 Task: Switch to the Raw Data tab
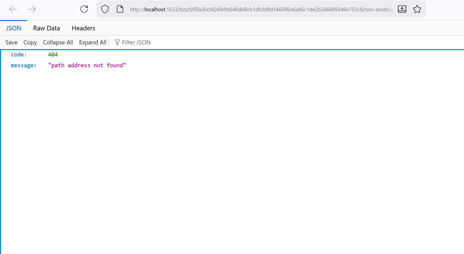click(x=46, y=28)
